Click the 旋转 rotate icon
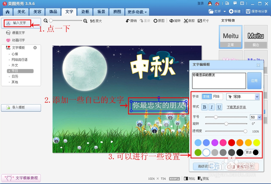The height and width of the screenshot is (184, 271). 175,20
